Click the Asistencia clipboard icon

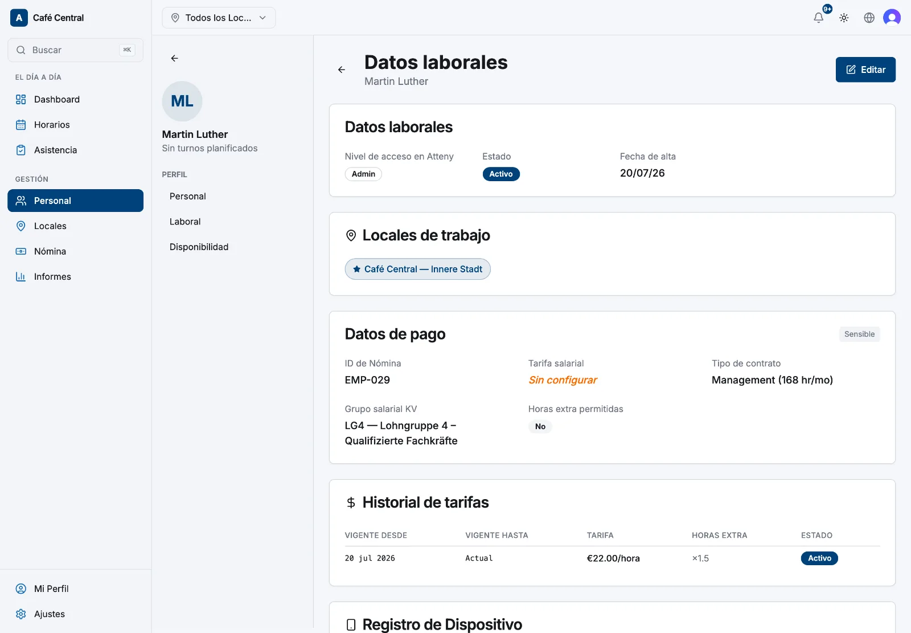pos(21,150)
